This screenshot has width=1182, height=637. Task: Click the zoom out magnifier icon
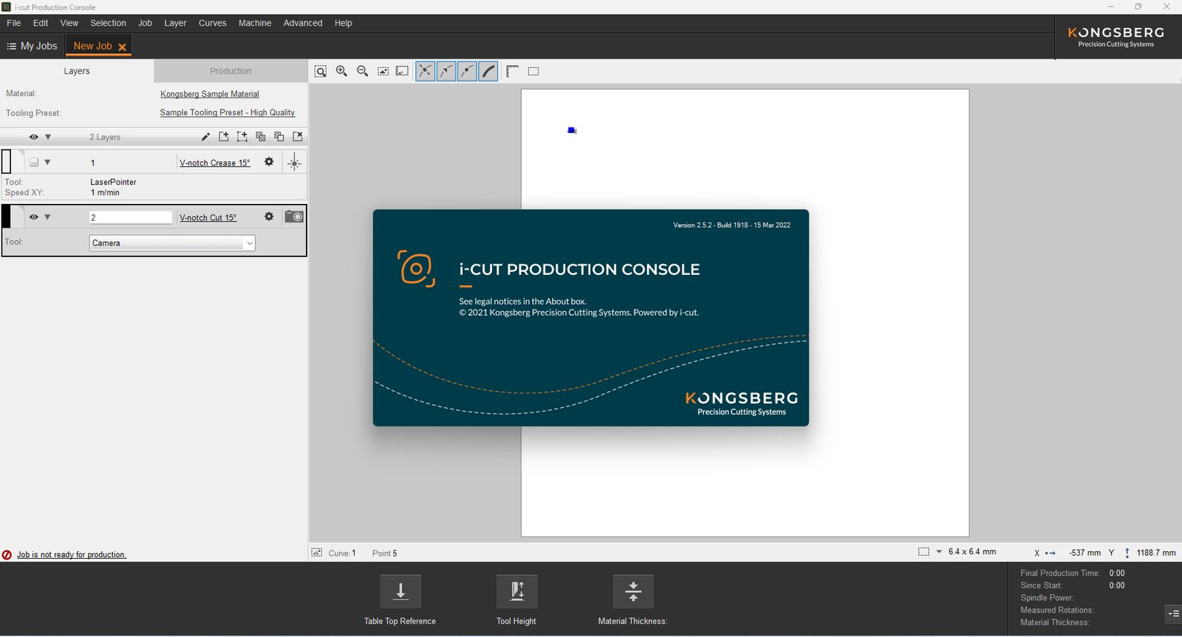362,72
